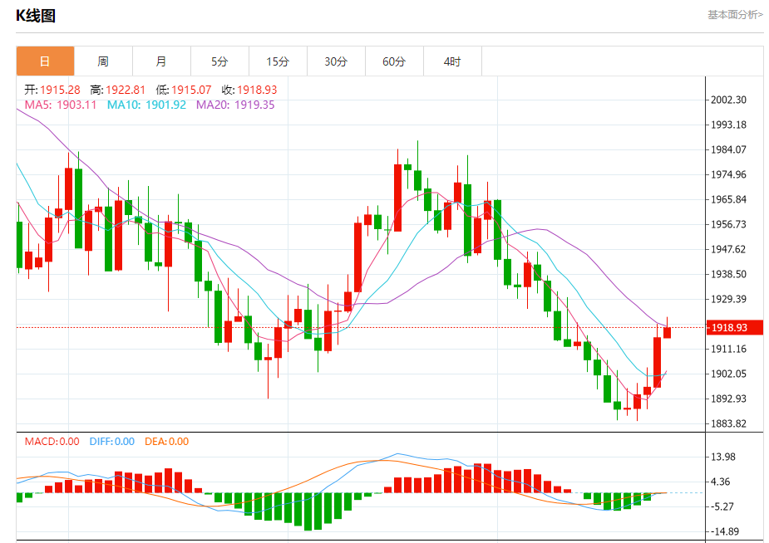Screen dimensions: 769x543
Task: Click the -5.27 MACD axis label
Action: [722, 506]
